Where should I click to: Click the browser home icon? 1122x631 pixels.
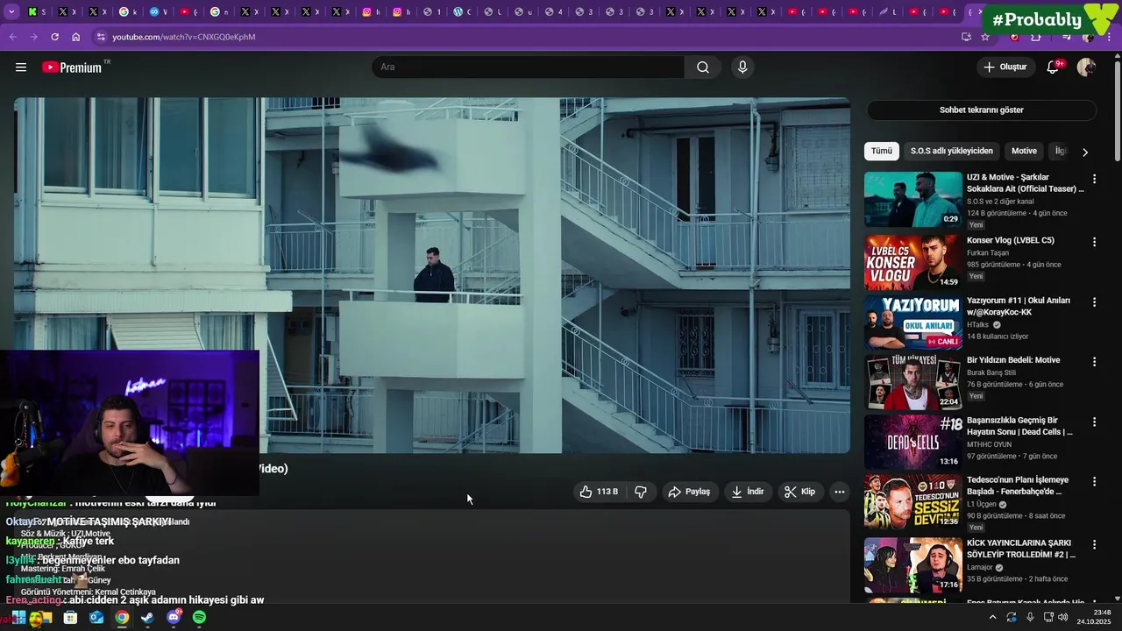[75, 37]
